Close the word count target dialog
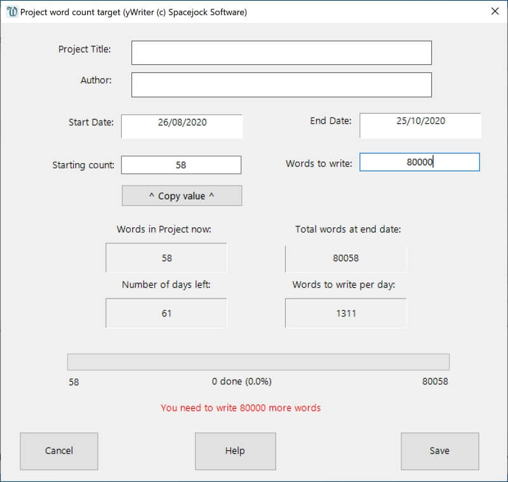Viewport: 508px width, 482px height. click(495, 11)
